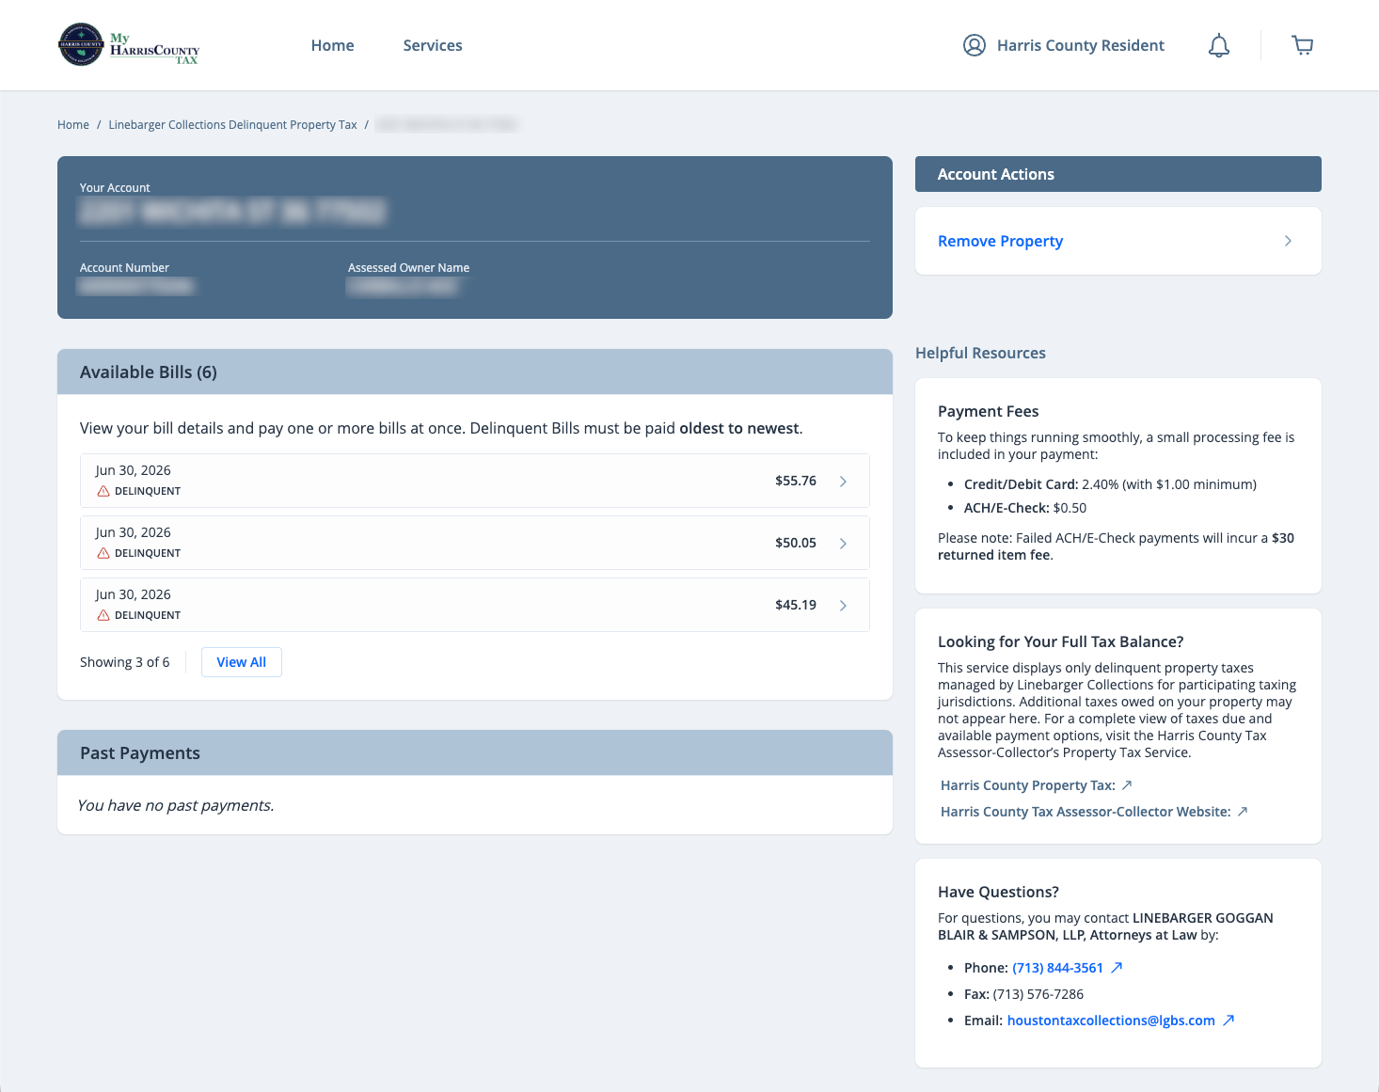
Task: Expand the $55.76 delinquent bill chevron
Action: click(843, 482)
